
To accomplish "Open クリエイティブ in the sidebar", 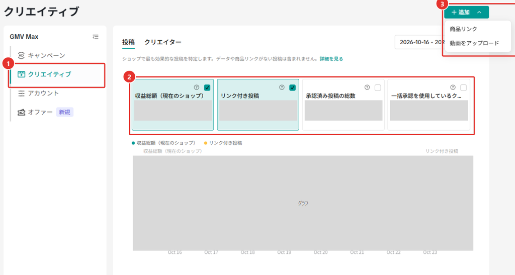I will pyautogui.click(x=49, y=74).
